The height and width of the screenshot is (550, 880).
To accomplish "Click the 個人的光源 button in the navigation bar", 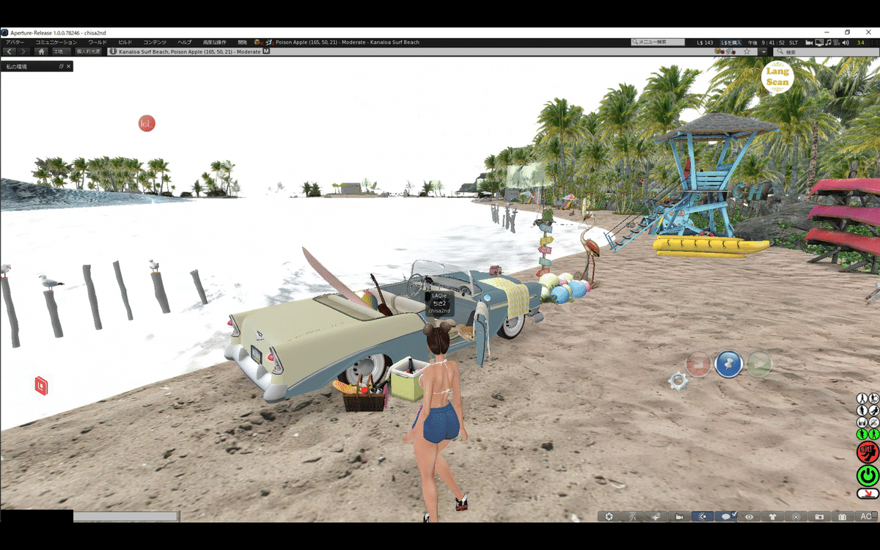I will (89, 51).
